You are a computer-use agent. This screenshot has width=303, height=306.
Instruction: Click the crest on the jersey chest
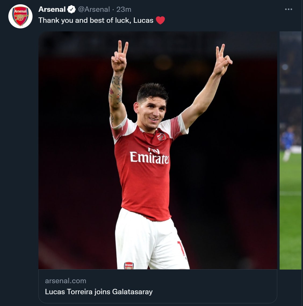coord(161,136)
